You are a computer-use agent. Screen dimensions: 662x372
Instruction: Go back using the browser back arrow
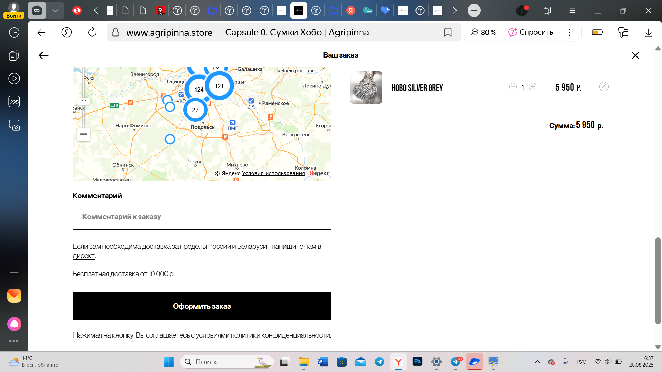41,32
